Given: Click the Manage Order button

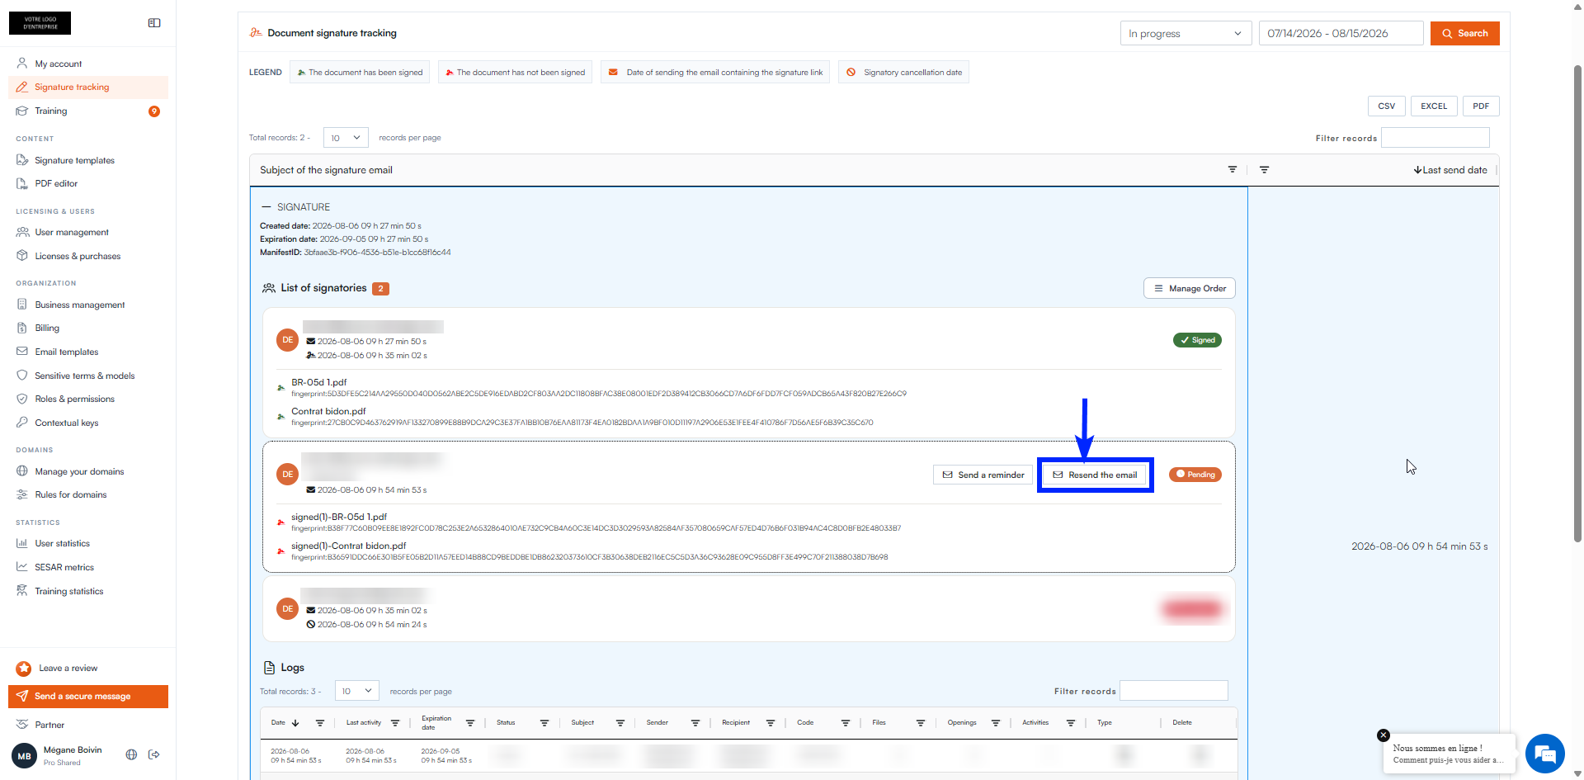Looking at the screenshot, I should tap(1190, 288).
